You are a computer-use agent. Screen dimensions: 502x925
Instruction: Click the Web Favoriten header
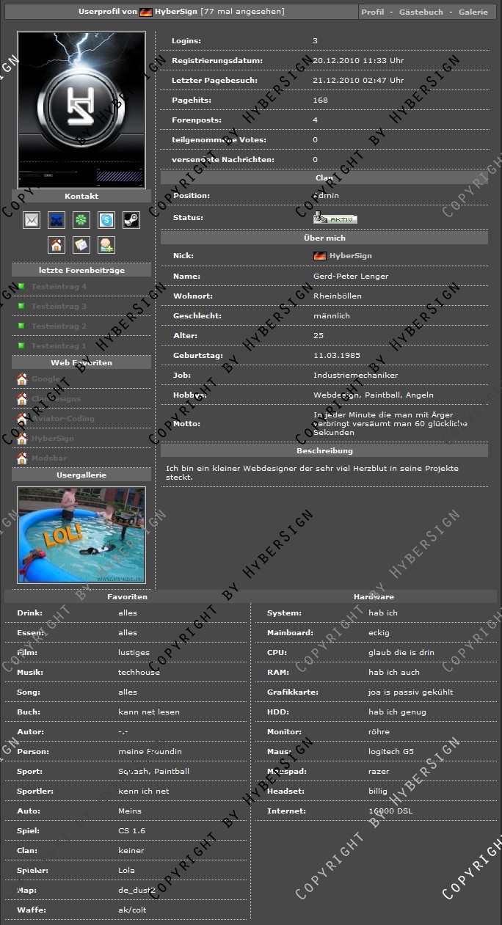pos(81,362)
